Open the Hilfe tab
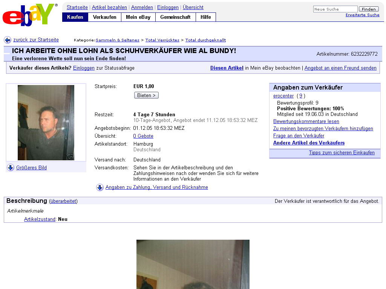The width and height of the screenshot is (386, 289). (206, 17)
